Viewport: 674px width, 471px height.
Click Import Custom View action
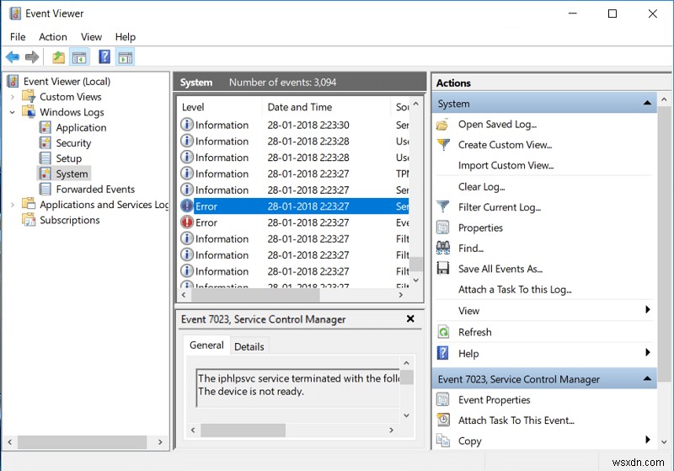pos(506,165)
